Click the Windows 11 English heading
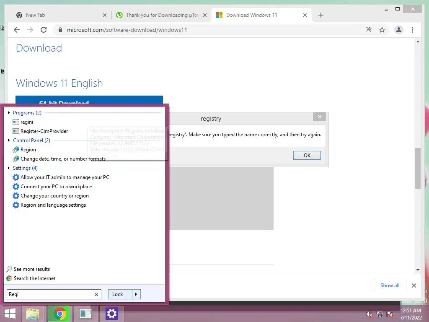Image resolution: width=429 pixels, height=322 pixels. click(59, 83)
